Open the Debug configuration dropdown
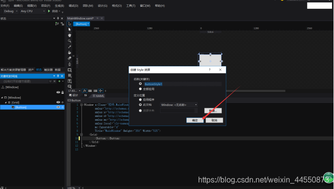The height and width of the screenshot is (189, 334). tap(11, 11)
